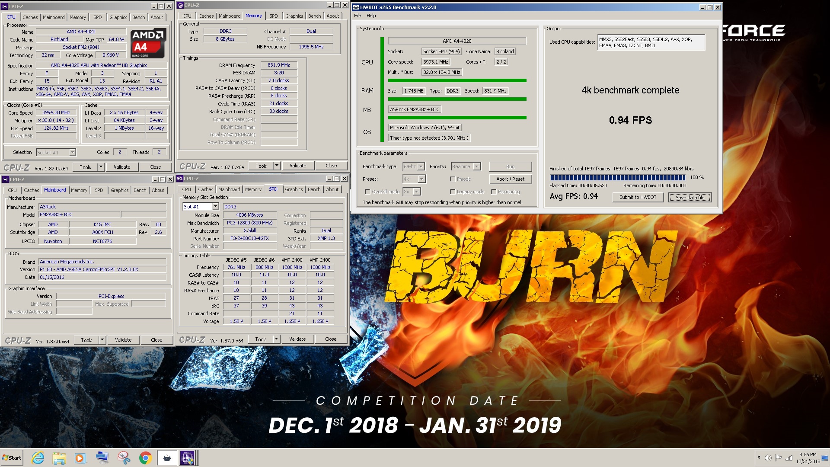This screenshot has width=830, height=467.
Task: Click the processor Name field AMD A4-4020
Action: point(81,32)
